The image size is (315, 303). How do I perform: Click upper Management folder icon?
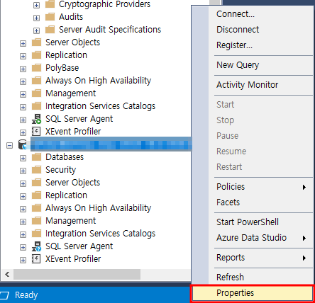36,93
